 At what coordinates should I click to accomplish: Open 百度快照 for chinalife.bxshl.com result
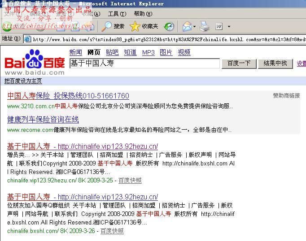(x=112, y=231)
